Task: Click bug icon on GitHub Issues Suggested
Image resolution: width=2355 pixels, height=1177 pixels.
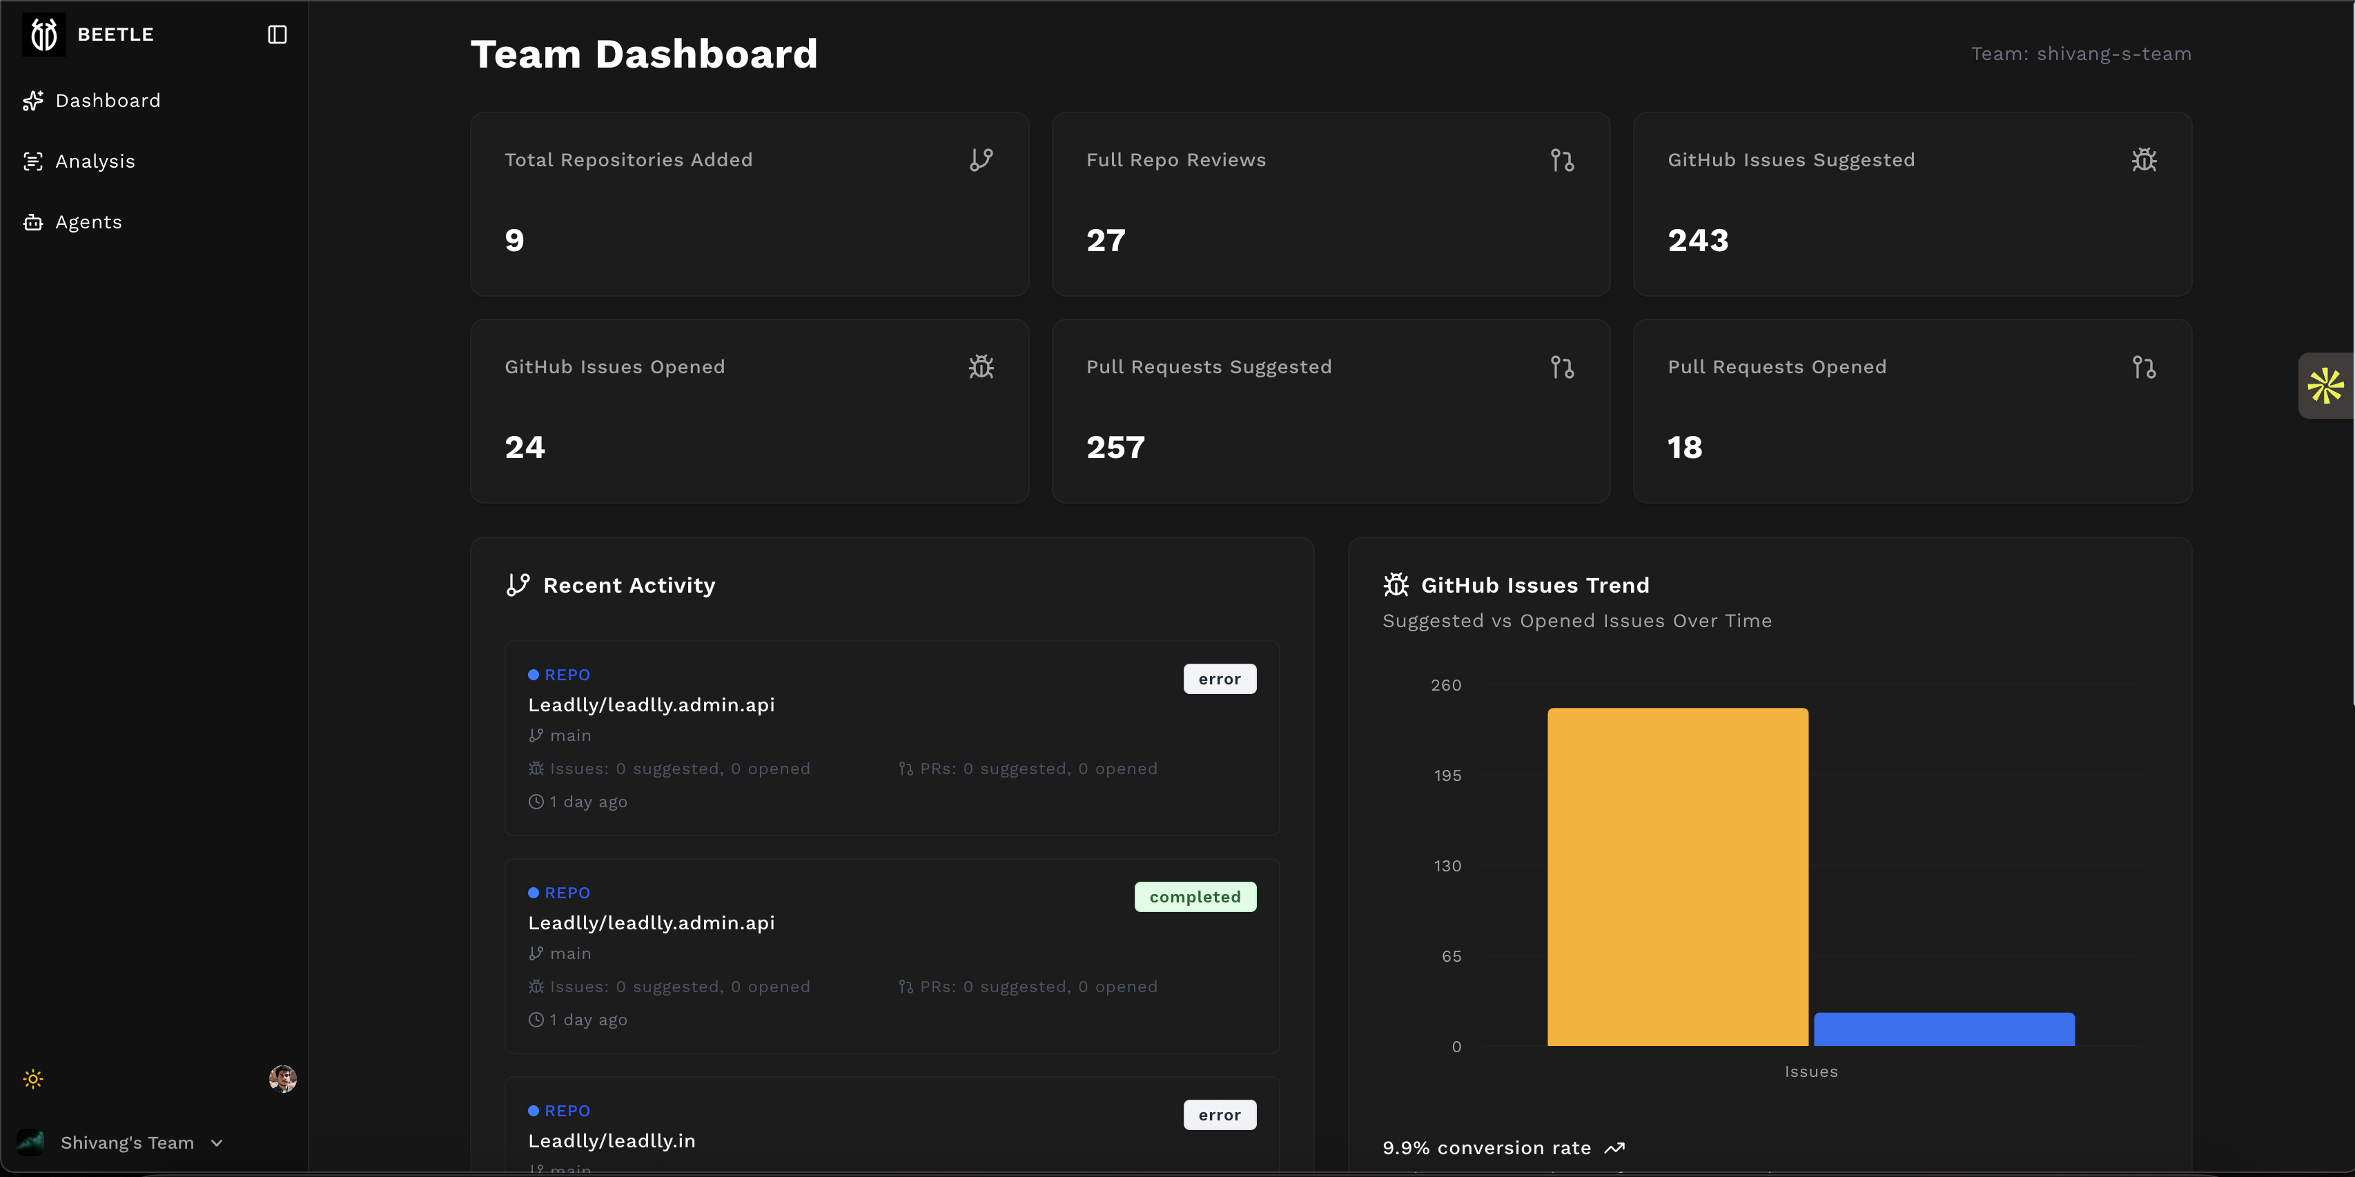Action: pyautogui.click(x=2143, y=160)
